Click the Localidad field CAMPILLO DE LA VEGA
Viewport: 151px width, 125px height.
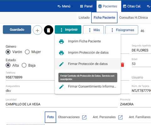click(62, 104)
